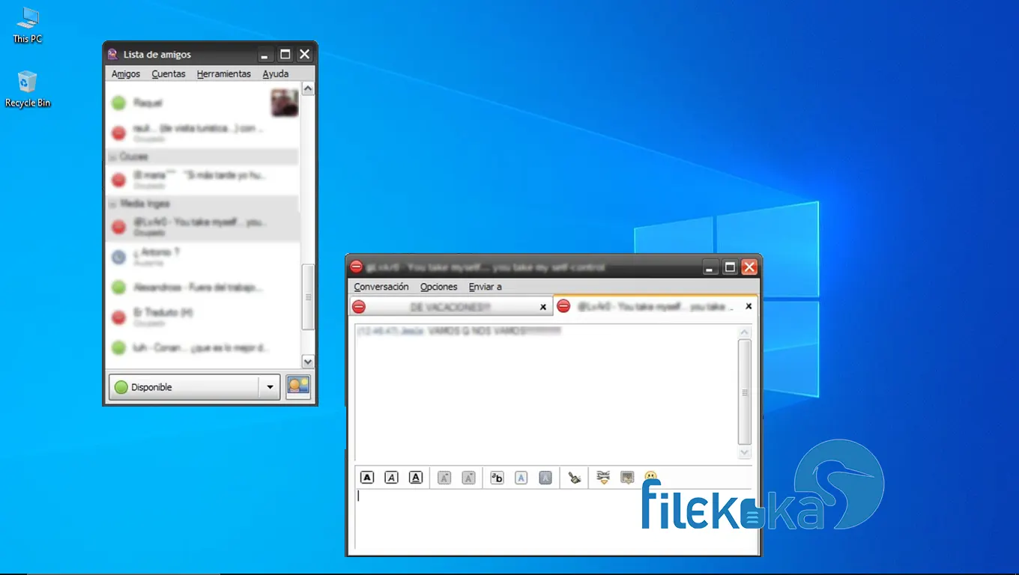Click the reset formatting brush icon
1019x575 pixels.
pyautogui.click(x=575, y=477)
